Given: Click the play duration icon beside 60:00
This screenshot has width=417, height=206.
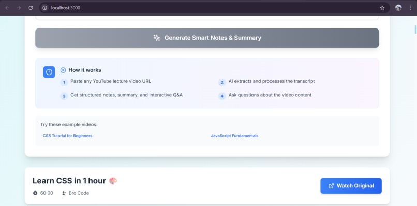Looking at the screenshot, I should point(35,193).
